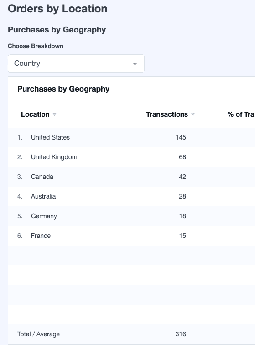Screen dimensions: 255x345
Task: Sort by Transactions column arrow icon
Action: (193, 115)
